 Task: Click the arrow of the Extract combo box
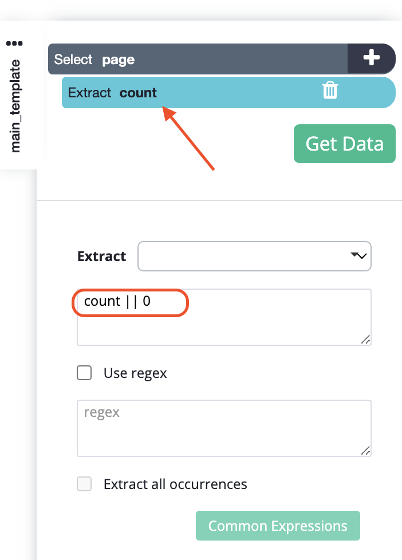tap(360, 256)
